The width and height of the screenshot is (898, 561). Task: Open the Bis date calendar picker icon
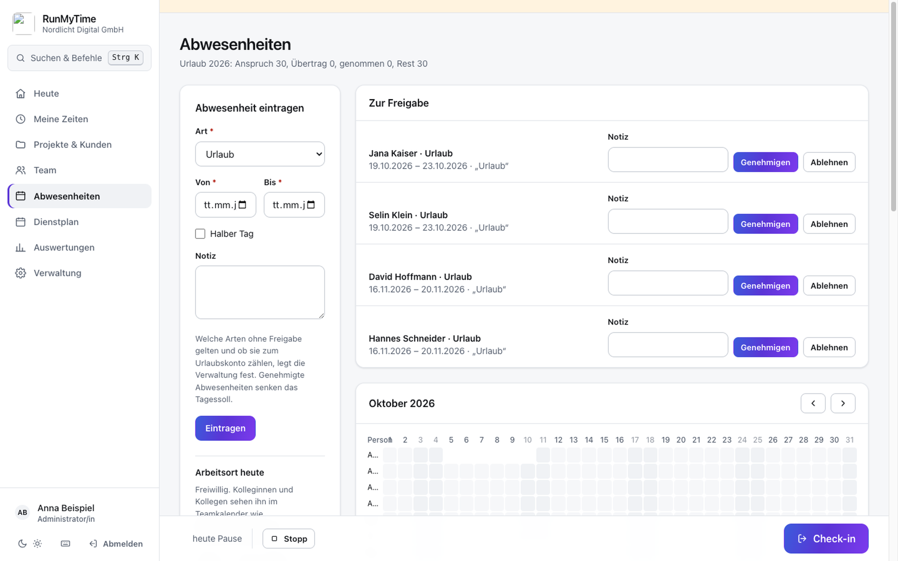point(311,205)
